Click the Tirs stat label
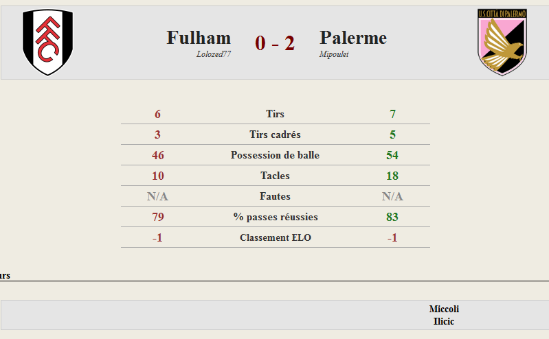The width and height of the screenshot is (549, 339). [x=276, y=114]
